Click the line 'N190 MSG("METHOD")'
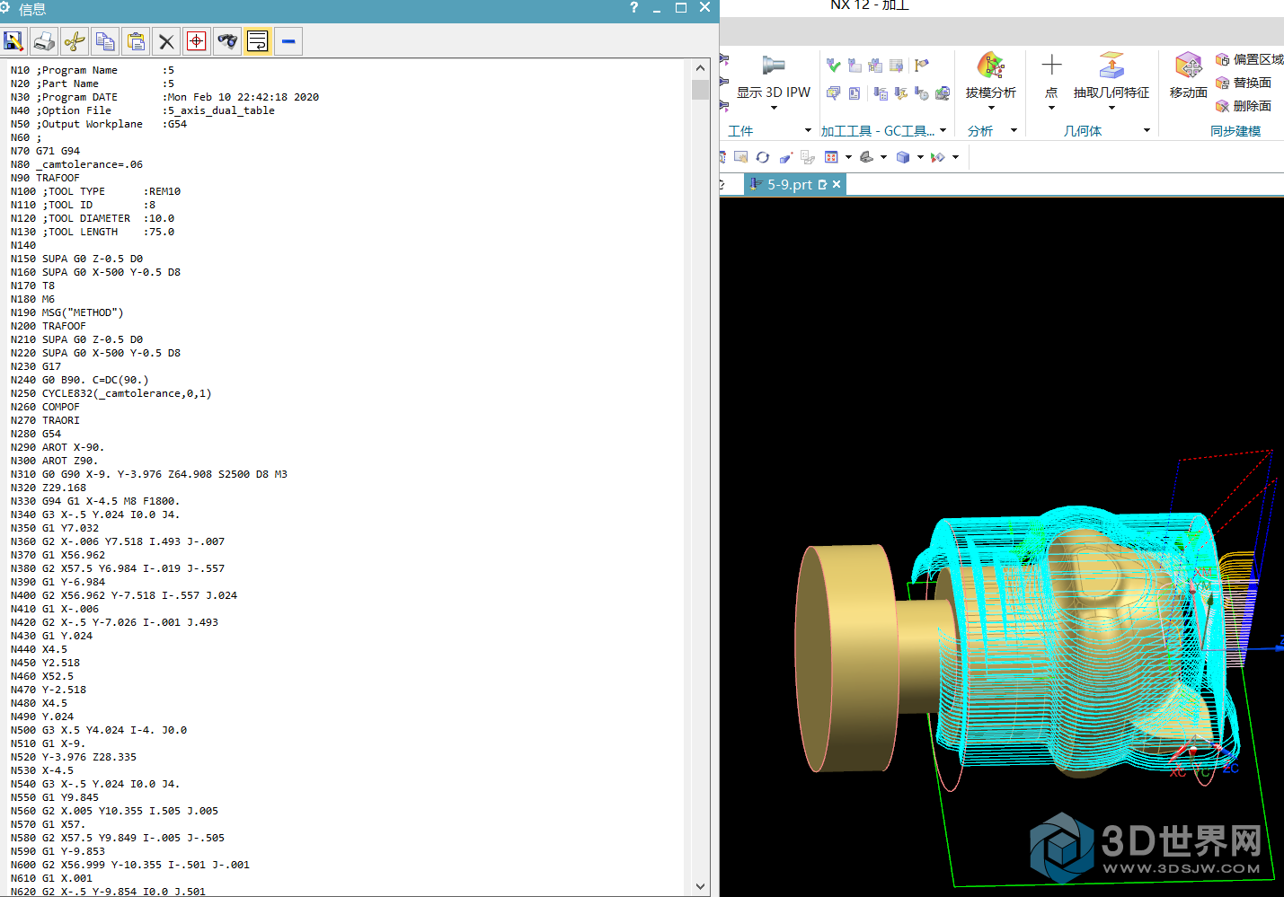The image size is (1284, 897). pyautogui.click(x=66, y=312)
